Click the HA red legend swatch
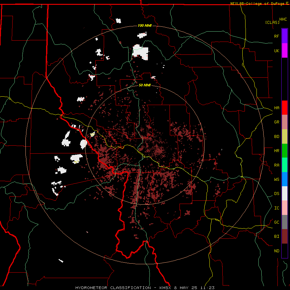 (x=285, y=108)
